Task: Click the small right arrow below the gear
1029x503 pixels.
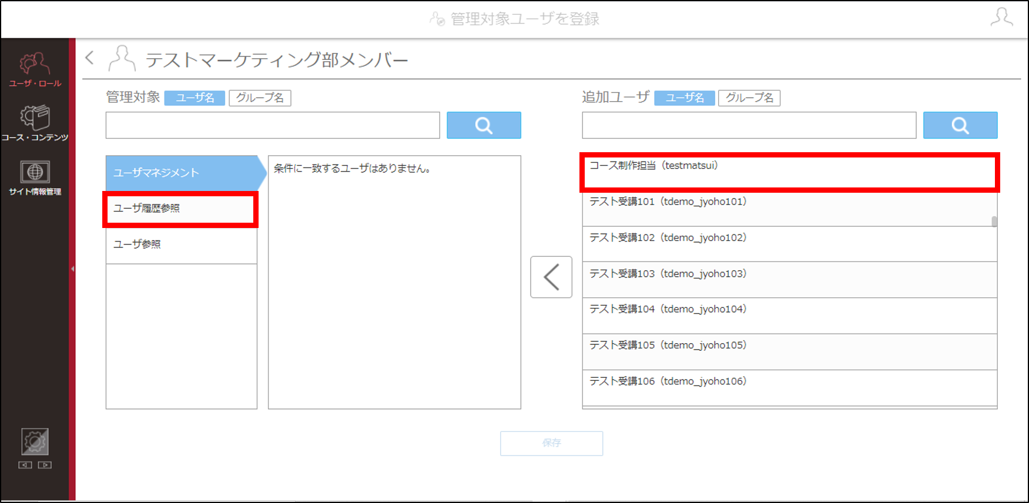Action: (x=45, y=465)
